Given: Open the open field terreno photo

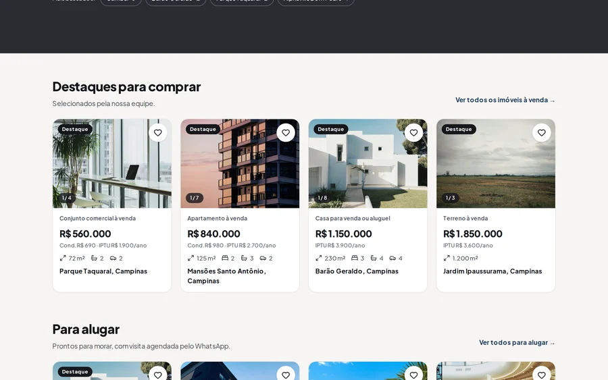Looking at the screenshot, I should [x=496, y=163].
